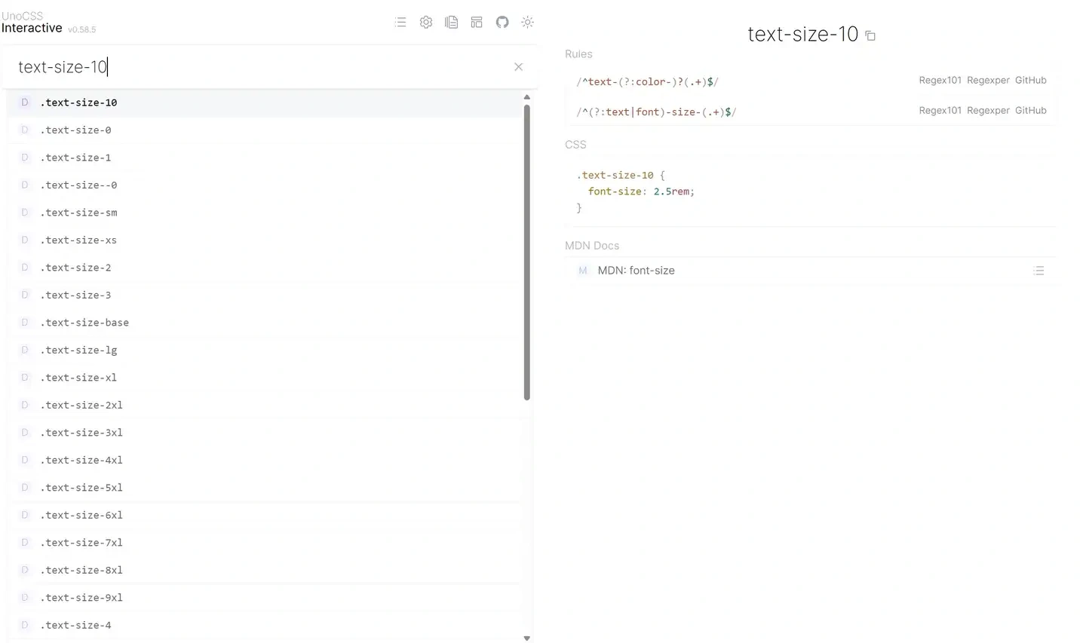Select the .text-size-base result

[84, 323]
